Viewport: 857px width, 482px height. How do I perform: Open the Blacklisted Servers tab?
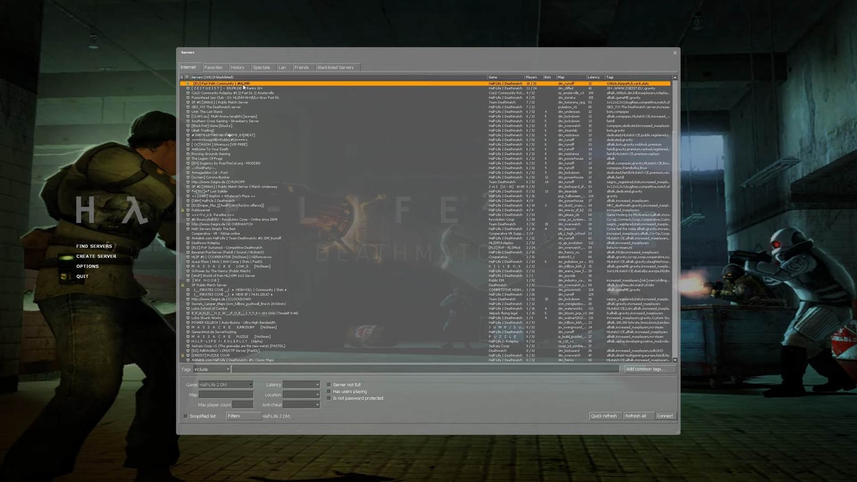click(335, 67)
